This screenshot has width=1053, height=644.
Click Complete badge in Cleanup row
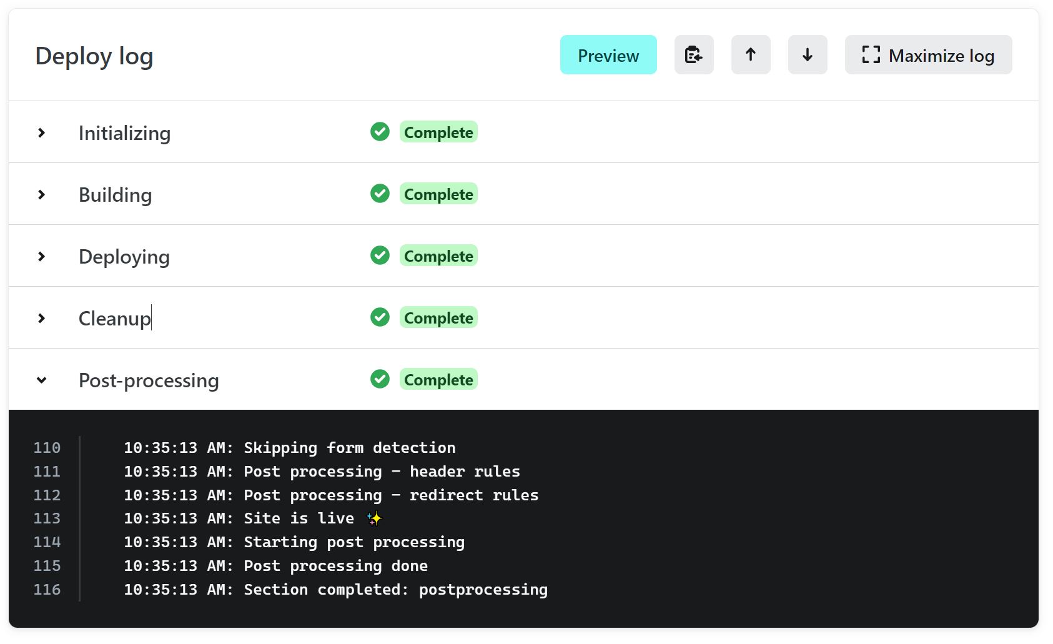(x=438, y=317)
